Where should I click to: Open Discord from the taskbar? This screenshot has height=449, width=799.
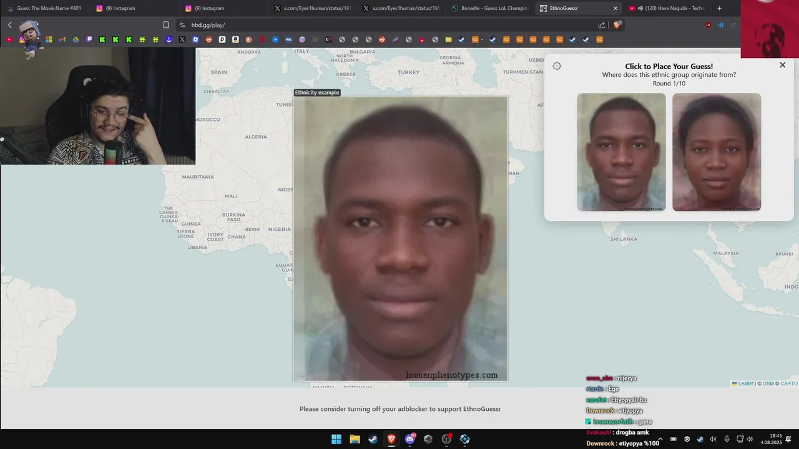coord(410,439)
